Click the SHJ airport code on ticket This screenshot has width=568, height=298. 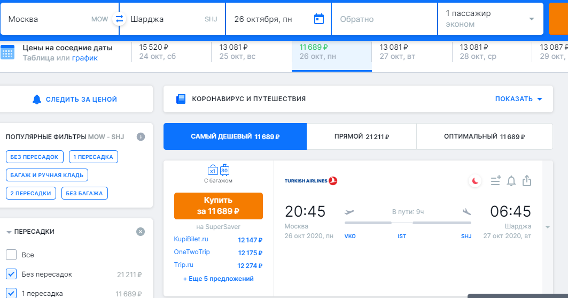466,236
